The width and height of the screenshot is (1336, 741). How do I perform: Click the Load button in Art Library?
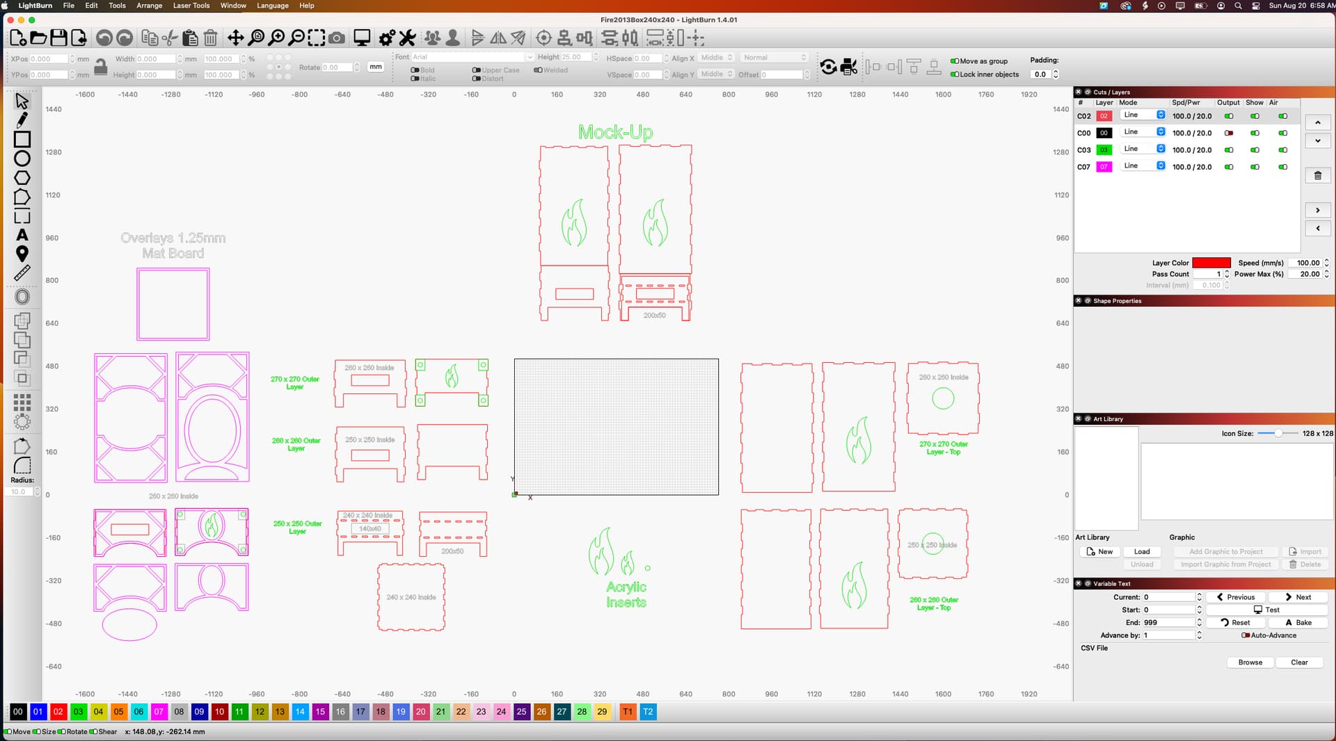coord(1142,552)
